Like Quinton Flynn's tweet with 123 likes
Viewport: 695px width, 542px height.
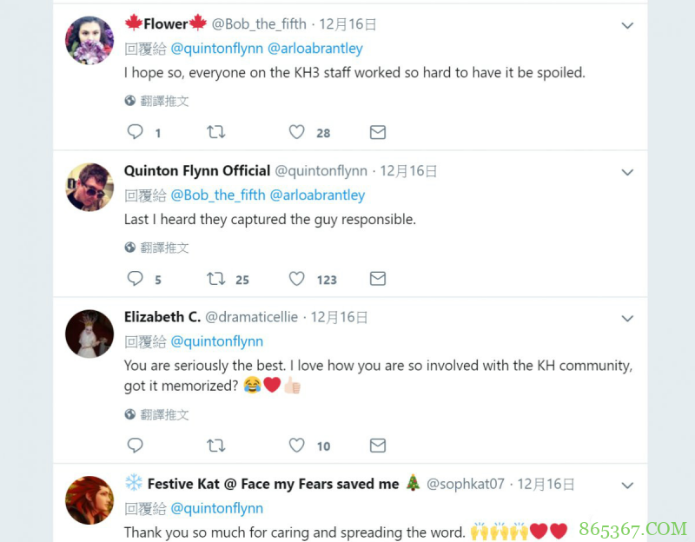click(297, 279)
